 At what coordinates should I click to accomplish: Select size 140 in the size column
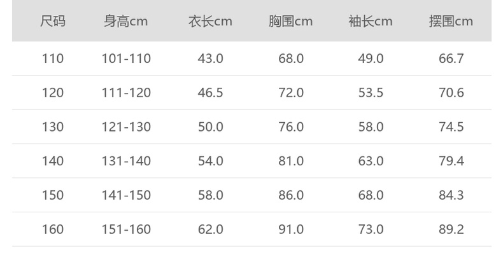point(53,161)
